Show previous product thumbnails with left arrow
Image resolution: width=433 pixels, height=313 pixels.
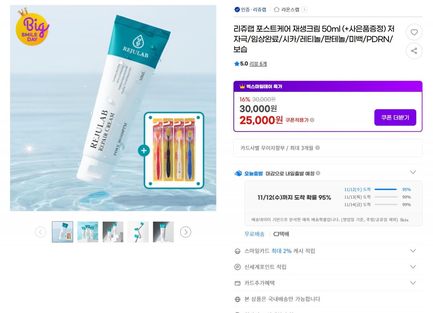pos(40,232)
